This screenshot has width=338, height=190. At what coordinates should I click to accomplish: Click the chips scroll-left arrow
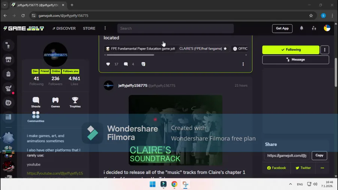(105, 55)
